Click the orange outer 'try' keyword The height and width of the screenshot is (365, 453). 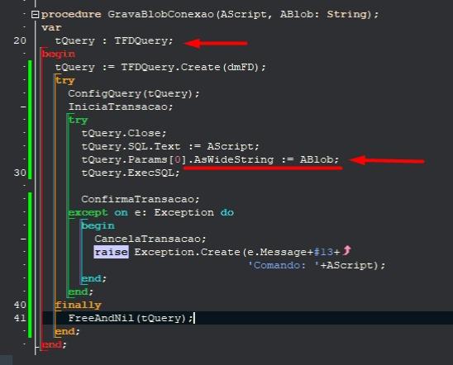65,80
